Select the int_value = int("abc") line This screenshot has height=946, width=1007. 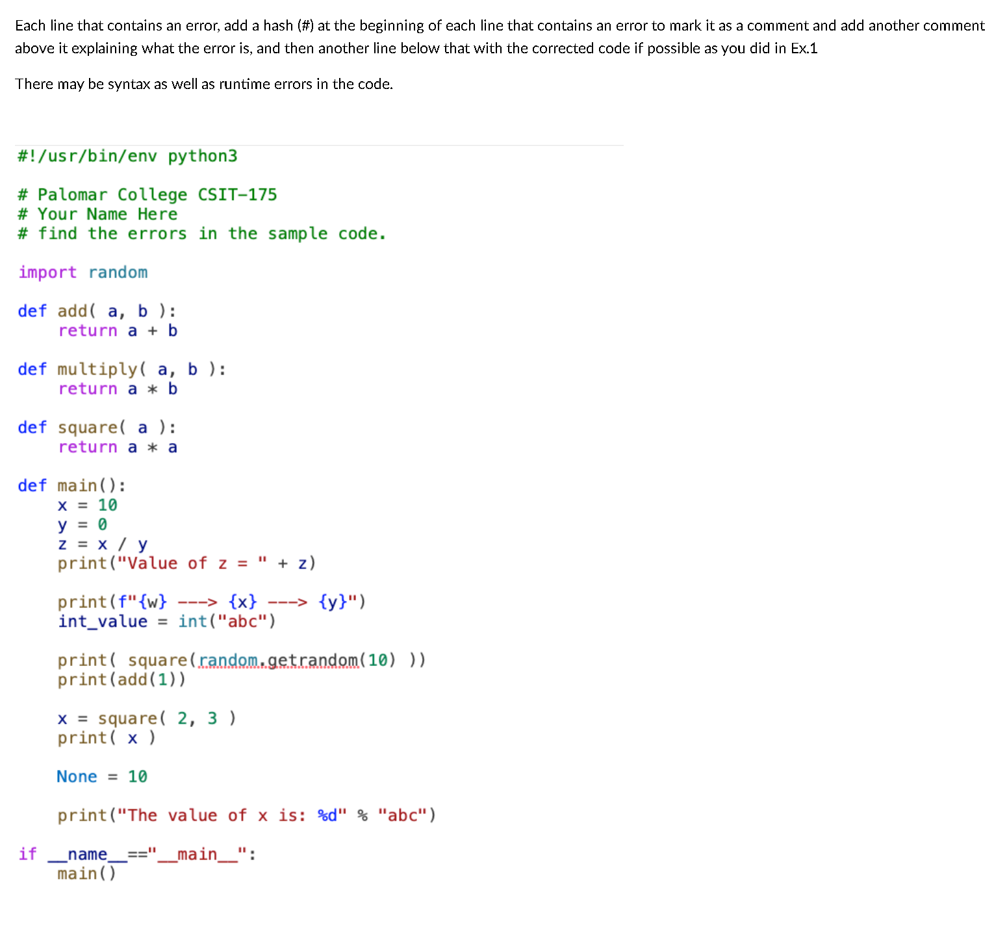point(166,620)
